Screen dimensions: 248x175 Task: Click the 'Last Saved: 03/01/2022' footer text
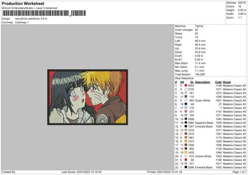click(x=81, y=172)
